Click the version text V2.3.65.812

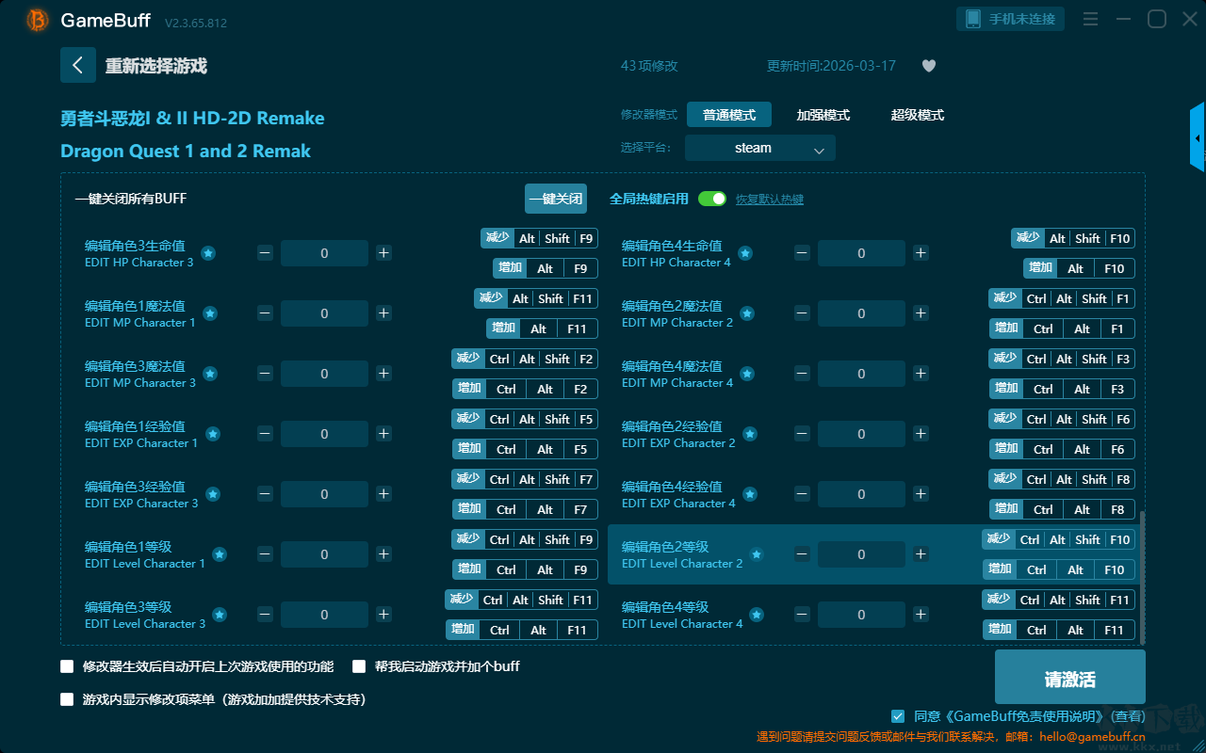click(x=196, y=23)
